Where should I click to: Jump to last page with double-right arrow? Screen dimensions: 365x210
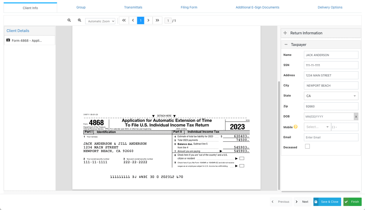point(157,20)
